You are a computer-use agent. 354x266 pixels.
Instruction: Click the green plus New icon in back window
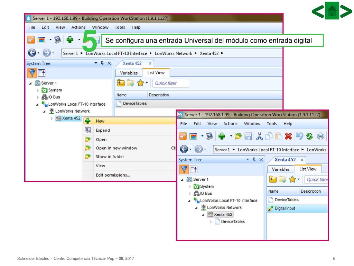pyautogui.click(x=70, y=40)
